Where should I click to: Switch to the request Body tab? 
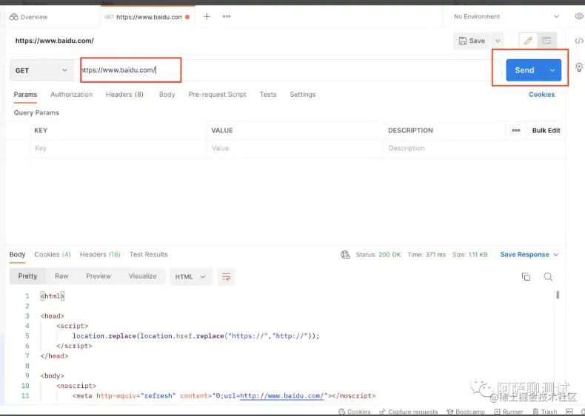[x=167, y=95]
